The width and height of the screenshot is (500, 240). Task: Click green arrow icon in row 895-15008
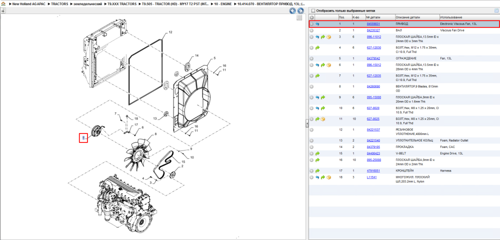[x=322, y=97]
